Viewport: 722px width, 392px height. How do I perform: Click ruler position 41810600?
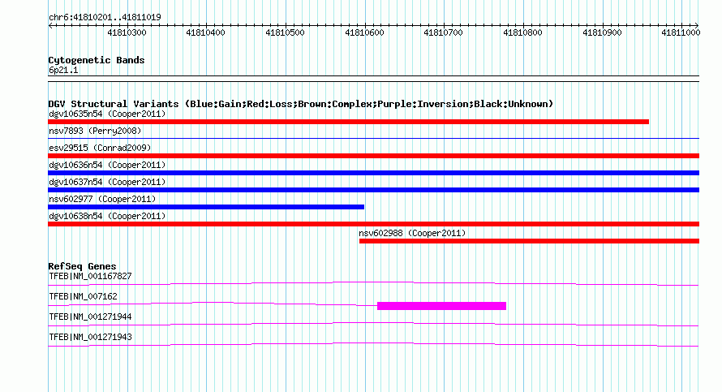[x=364, y=32]
